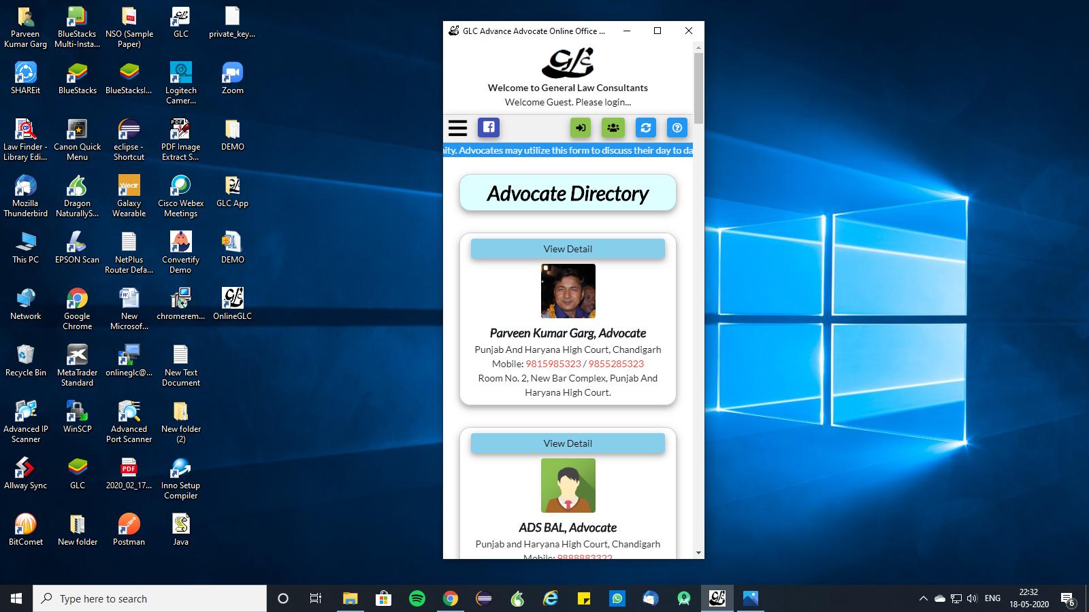The image size is (1089, 612).
Task: Select the private_key file on desktop
Action: pyautogui.click(x=232, y=21)
